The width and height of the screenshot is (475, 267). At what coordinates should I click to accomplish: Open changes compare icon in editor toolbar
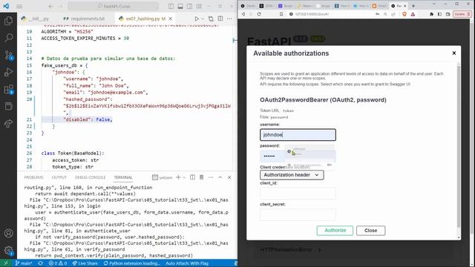click(211, 19)
